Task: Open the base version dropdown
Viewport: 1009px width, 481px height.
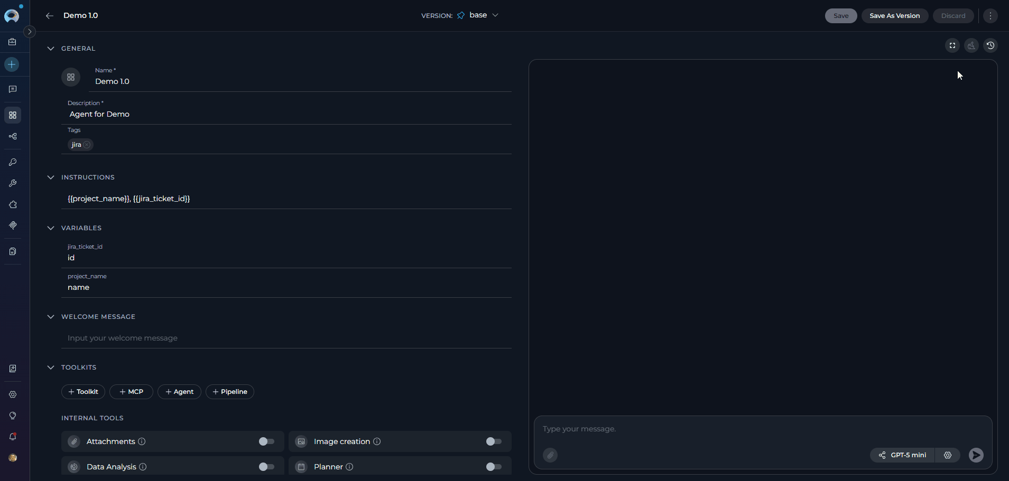Action: pos(495,15)
